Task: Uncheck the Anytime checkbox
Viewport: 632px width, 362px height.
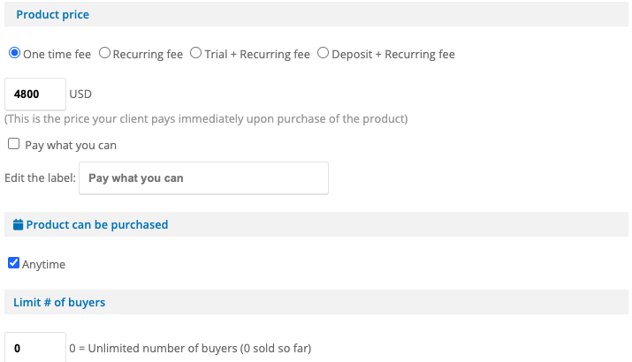Action: 13,263
